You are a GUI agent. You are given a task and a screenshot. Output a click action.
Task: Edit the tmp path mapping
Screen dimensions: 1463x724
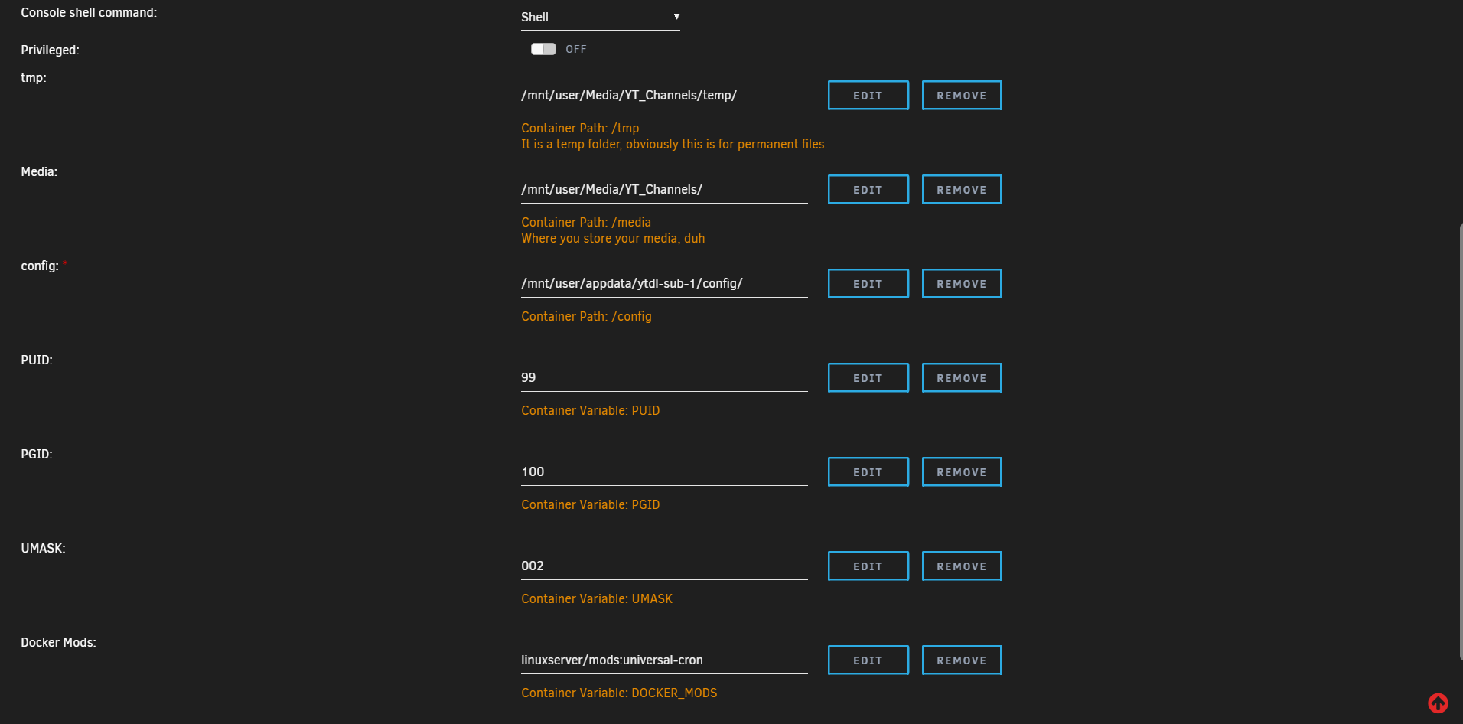click(x=868, y=95)
